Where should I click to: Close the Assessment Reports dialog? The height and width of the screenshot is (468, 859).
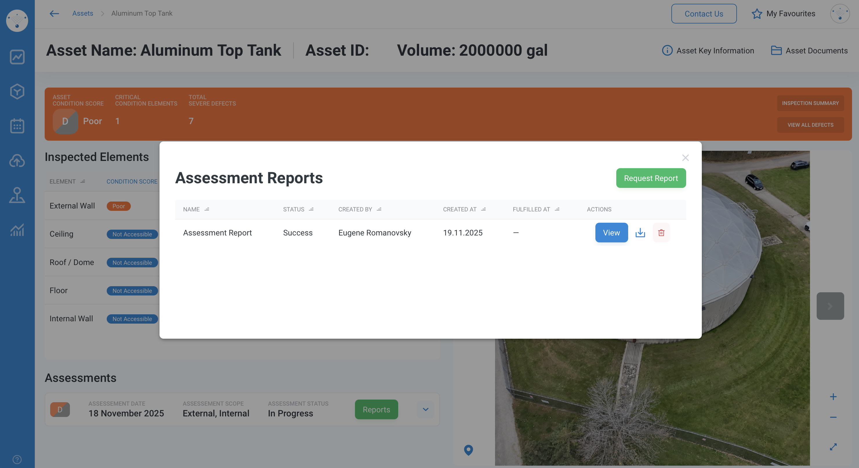[685, 158]
